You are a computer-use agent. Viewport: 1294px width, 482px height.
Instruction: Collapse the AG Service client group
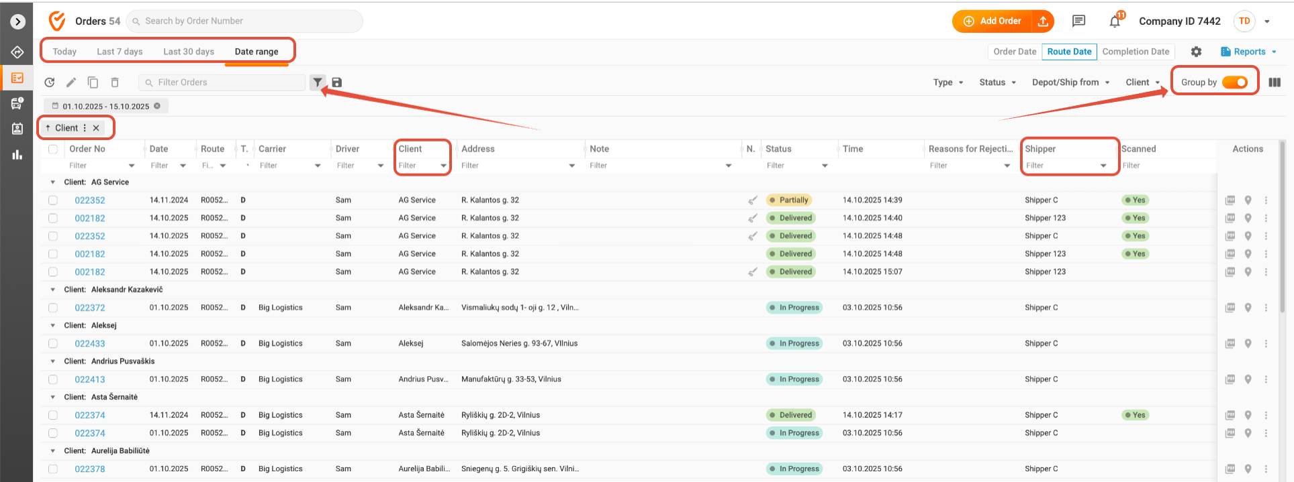pyautogui.click(x=53, y=182)
